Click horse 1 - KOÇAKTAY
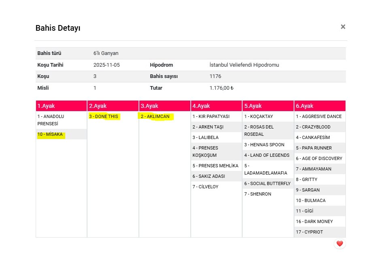Image resolution: width=373 pixels, height=278 pixels. pyautogui.click(x=268, y=116)
